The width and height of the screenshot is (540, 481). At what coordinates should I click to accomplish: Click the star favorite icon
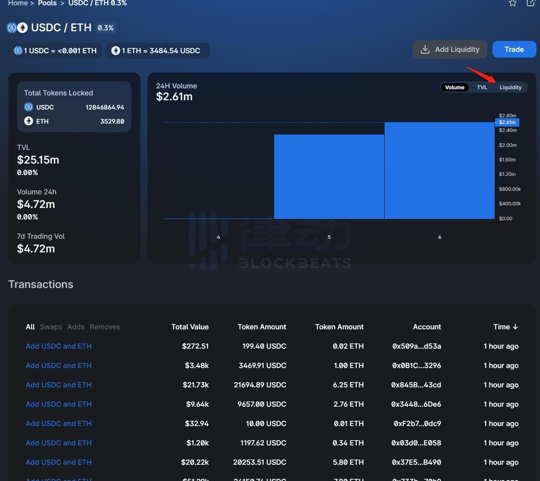(x=512, y=3)
